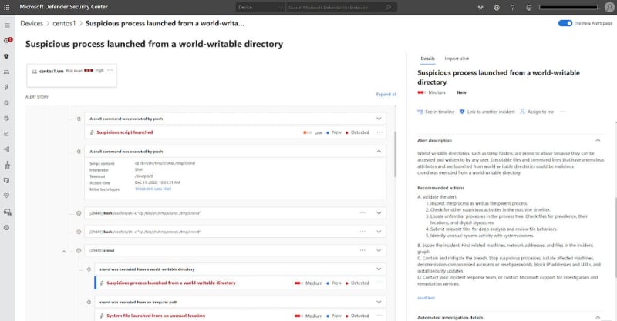Click the Suspicious process launched alert row
617x321 pixels.
[240, 283]
